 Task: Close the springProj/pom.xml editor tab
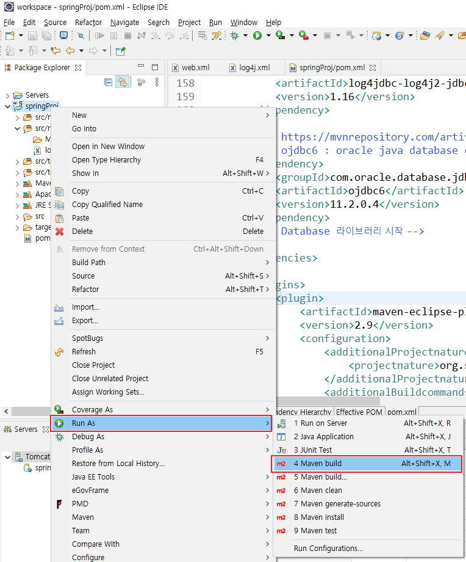point(373,68)
